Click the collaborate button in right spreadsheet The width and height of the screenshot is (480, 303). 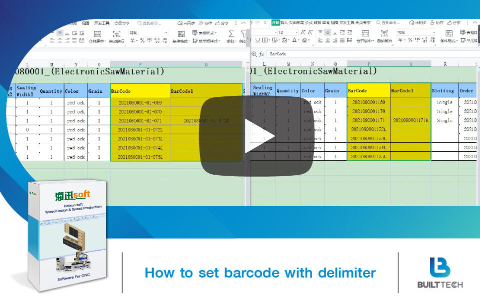(x=437, y=22)
